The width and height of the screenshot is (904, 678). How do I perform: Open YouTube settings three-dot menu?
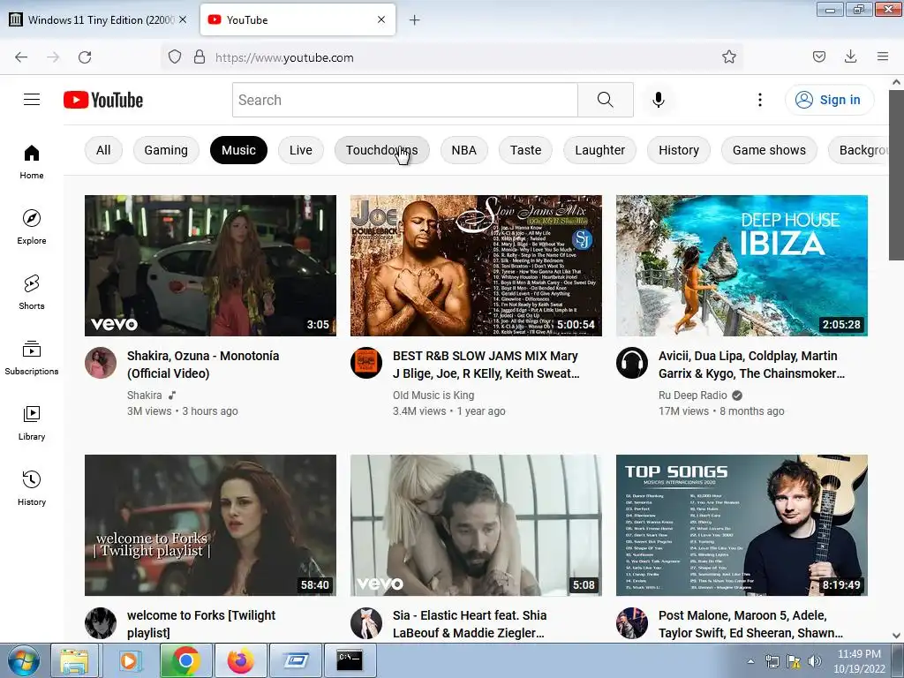760,100
